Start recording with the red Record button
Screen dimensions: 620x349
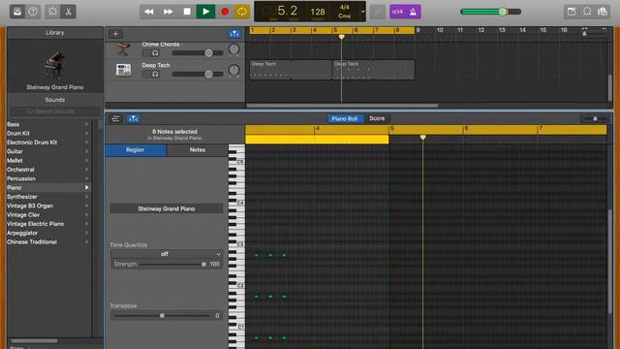tap(225, 12)
